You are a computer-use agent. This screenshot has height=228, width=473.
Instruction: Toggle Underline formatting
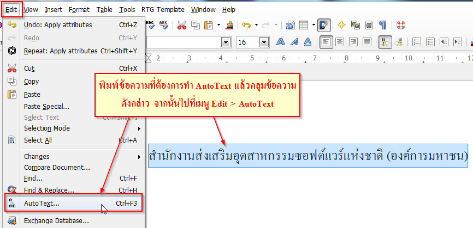point(308,42)
